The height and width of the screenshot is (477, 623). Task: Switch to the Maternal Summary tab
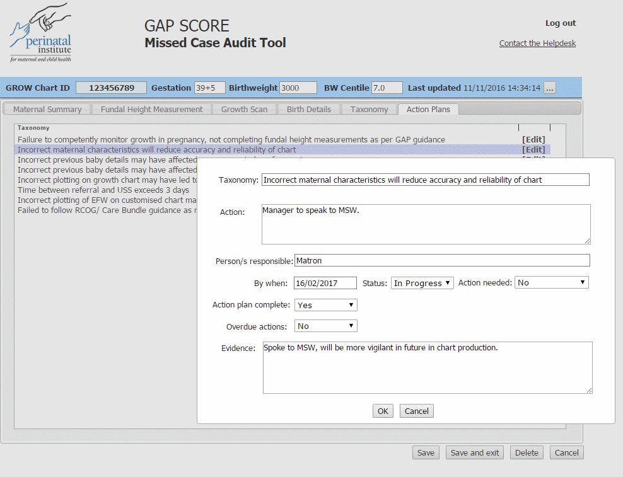click(47, 109)
